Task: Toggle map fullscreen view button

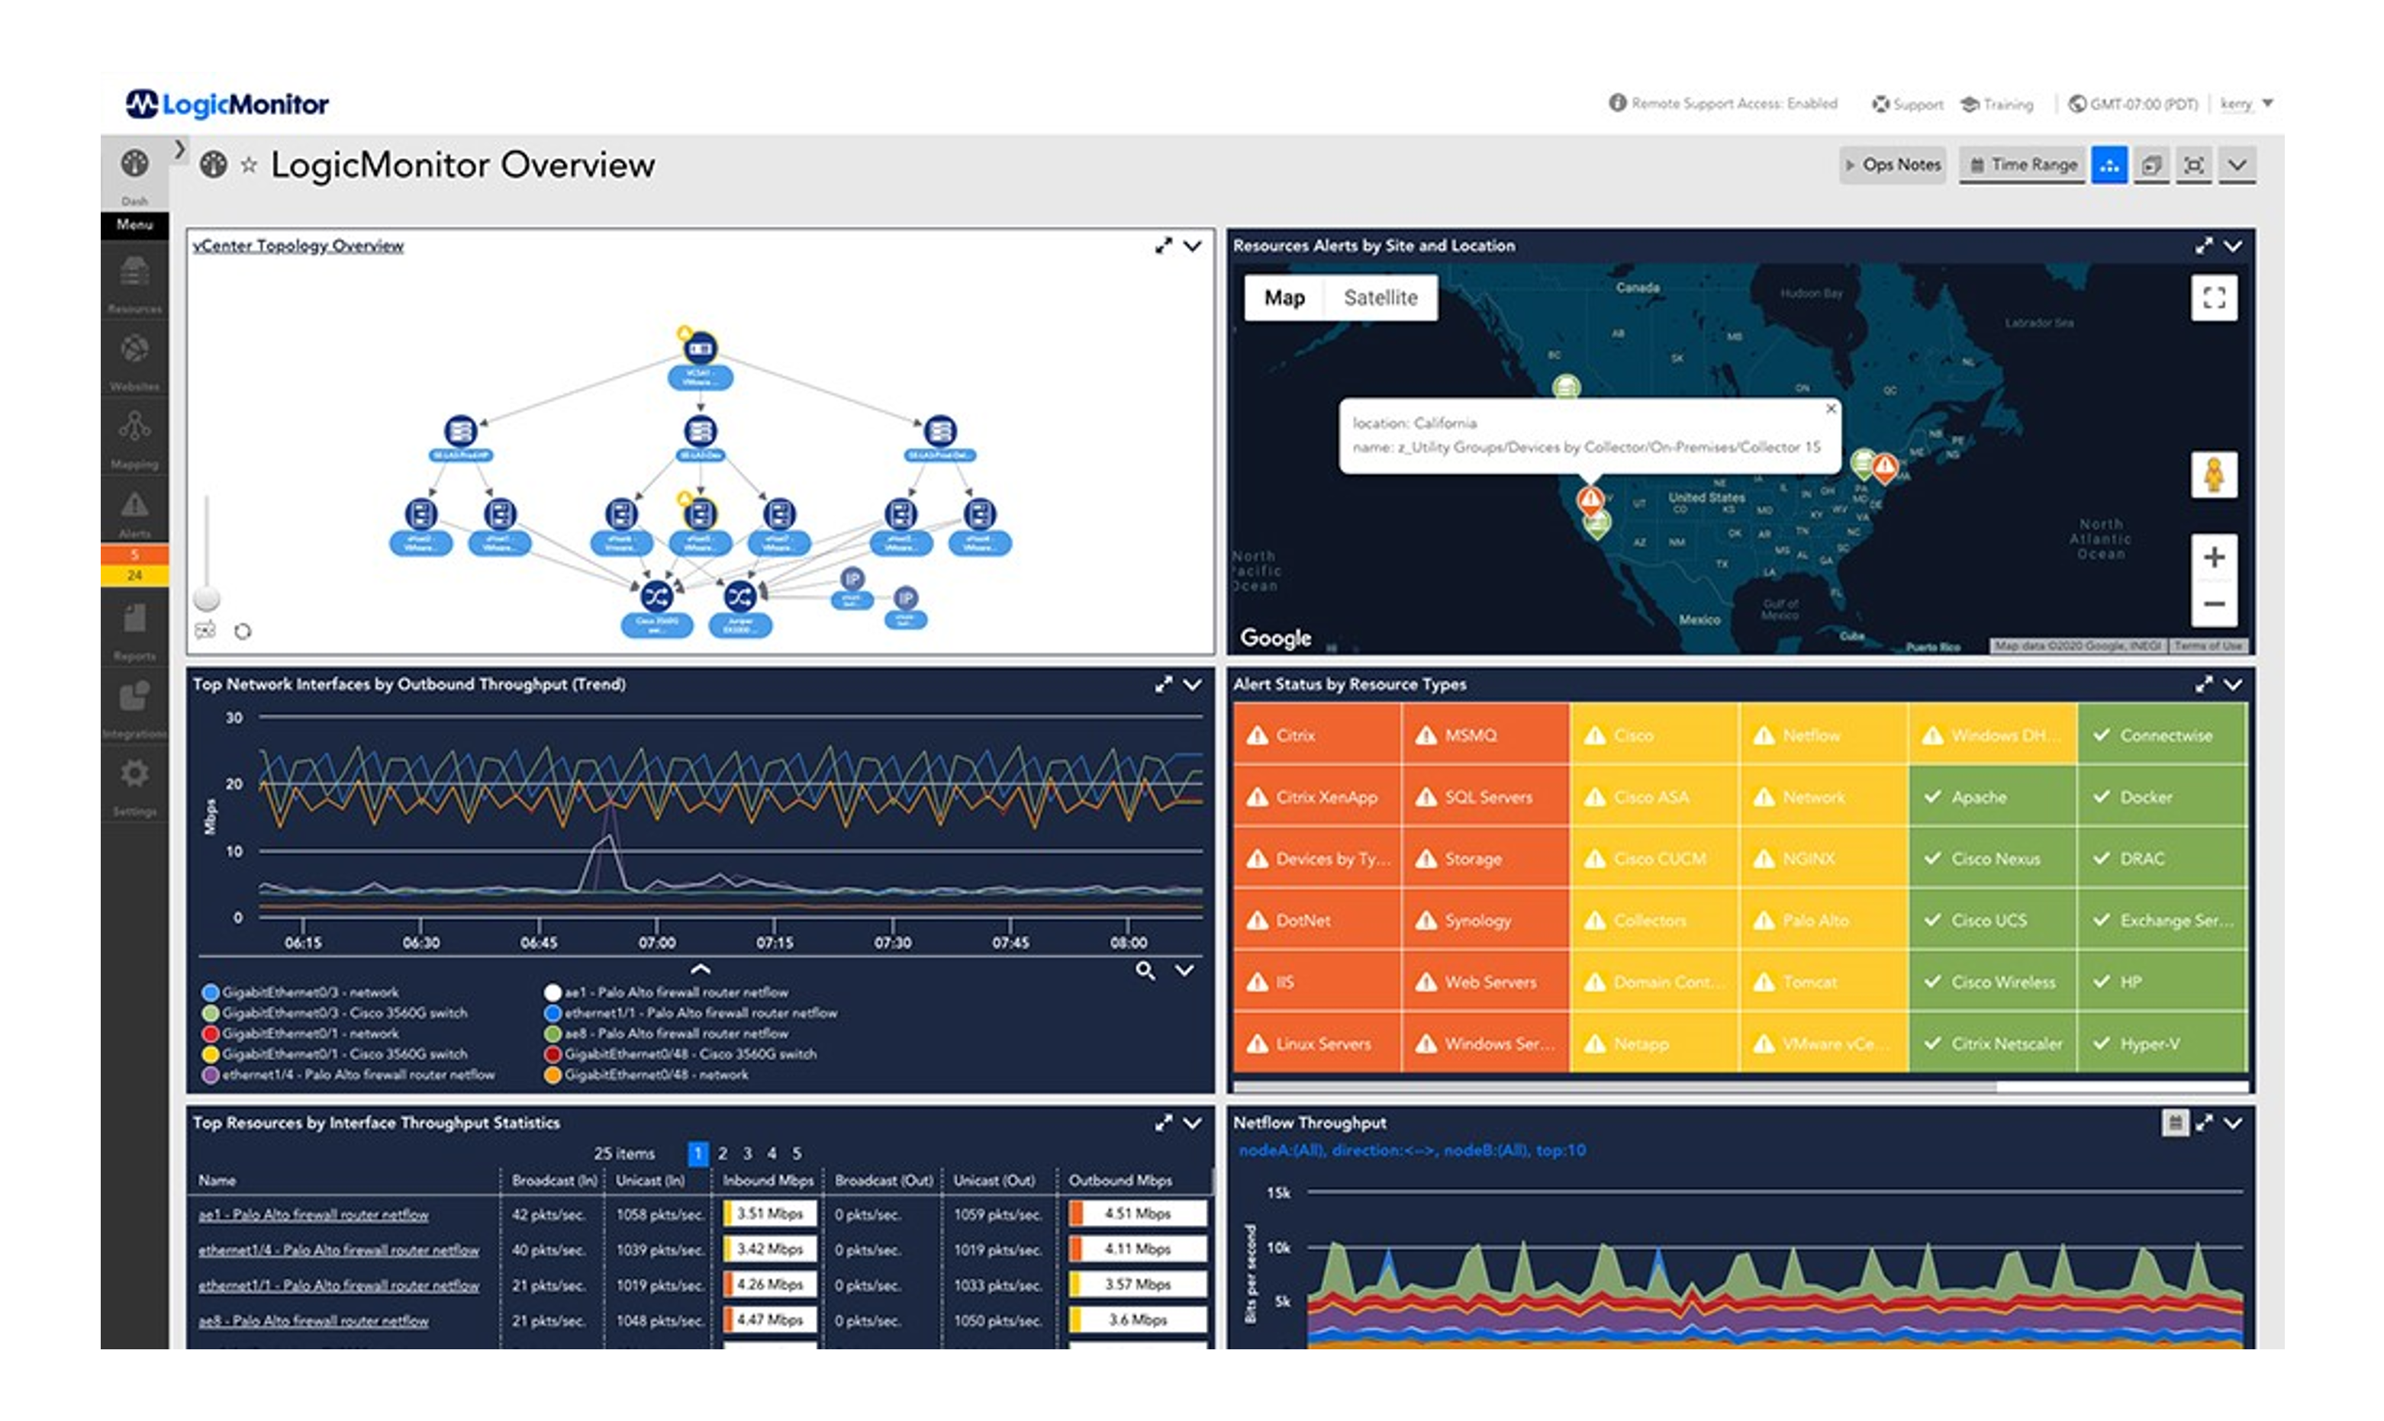Action: point(2214,297)
